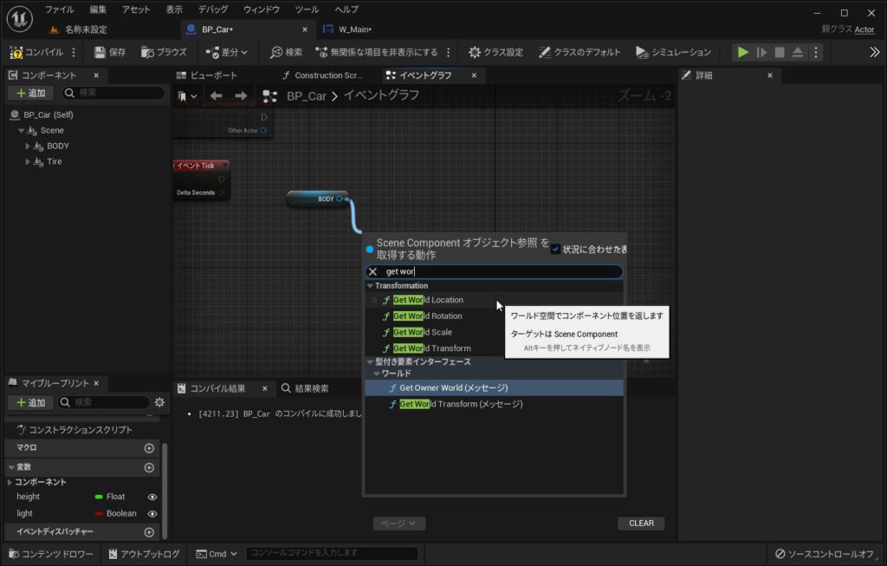Click the blueprint graph breadcrumb icon

point(270,96)
